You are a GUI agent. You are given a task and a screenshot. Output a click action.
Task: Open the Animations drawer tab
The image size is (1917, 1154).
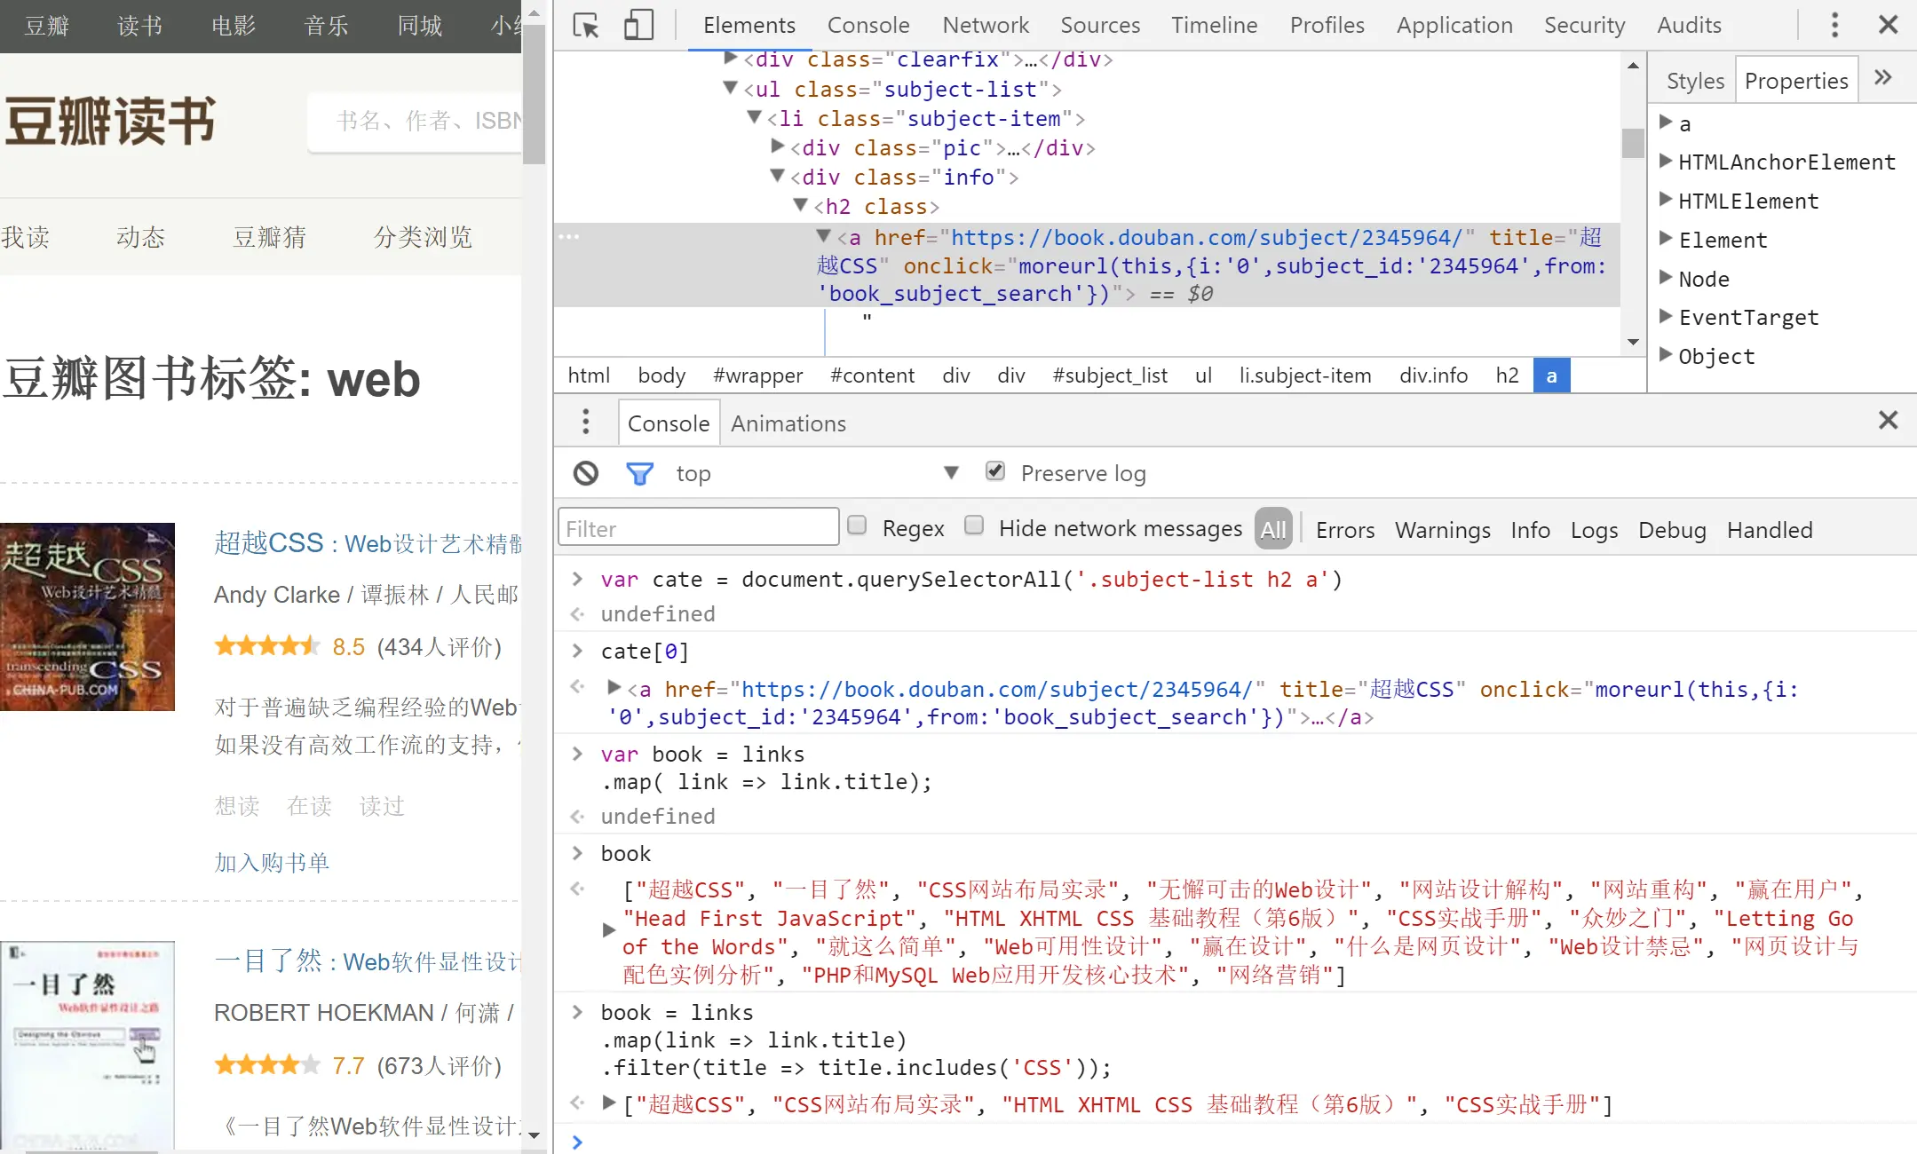pos(788,423)
